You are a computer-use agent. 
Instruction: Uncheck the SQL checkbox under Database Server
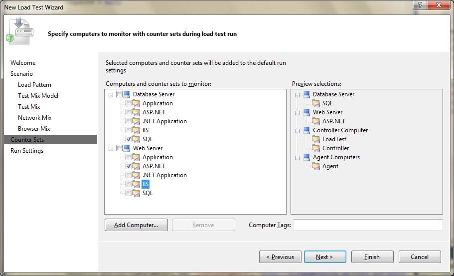pos(129,139)
